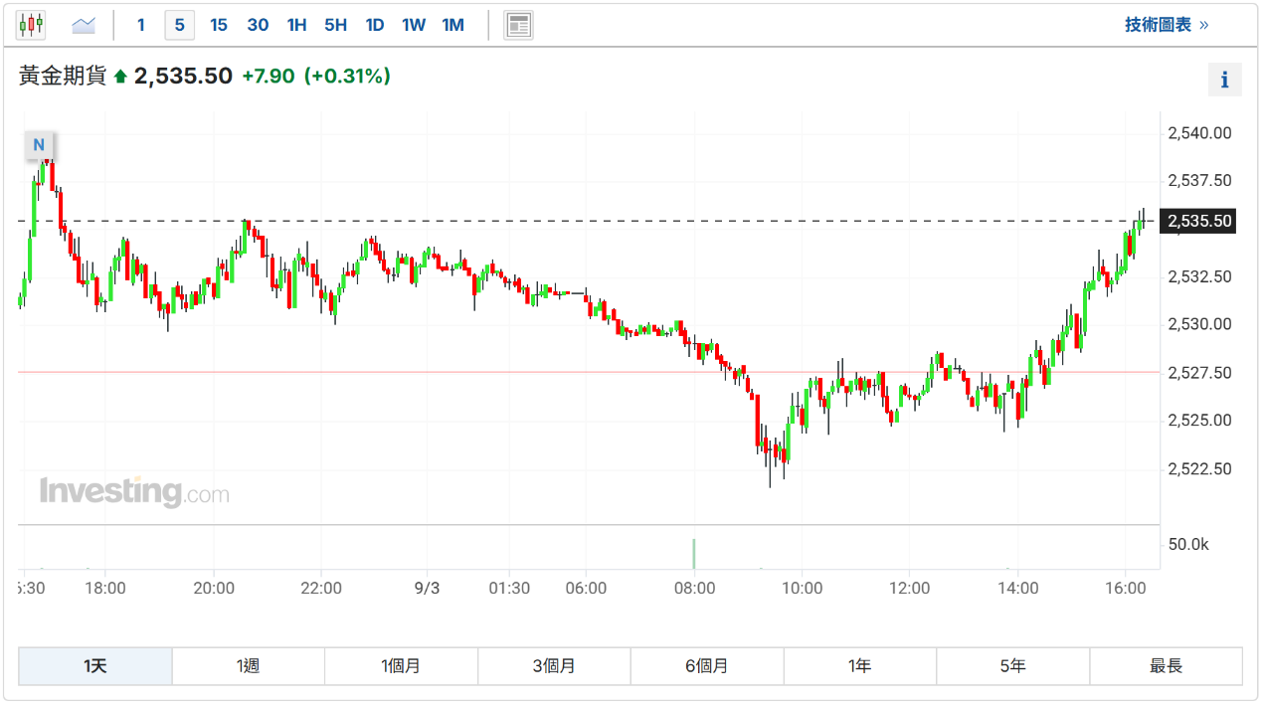
Task: Click the info 'i' icon
Action: tap(1224, 80)
